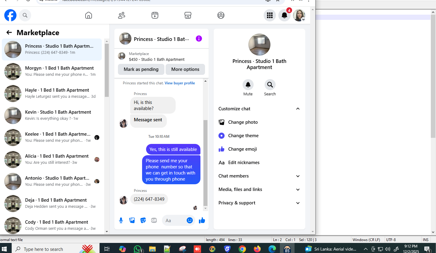Send a thumbs-up like
The image size is (436, 253).
pos(202,220)
